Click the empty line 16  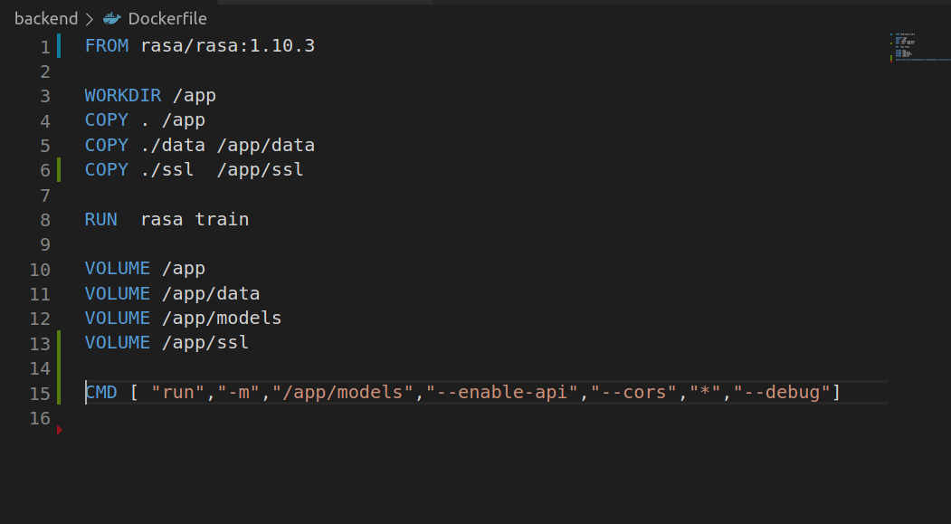coord(474,418)
